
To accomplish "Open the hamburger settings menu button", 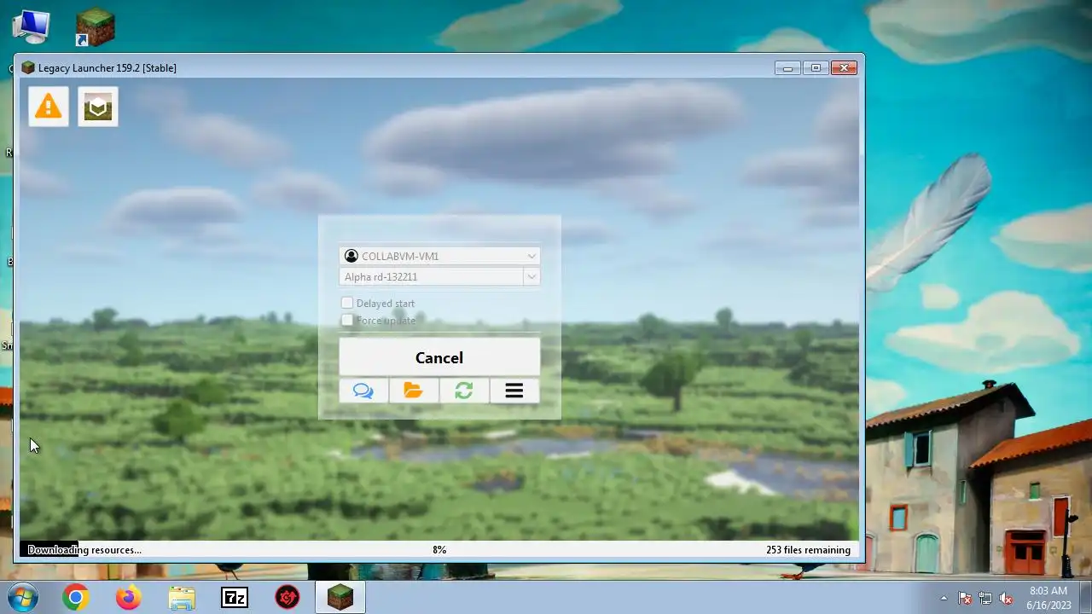I will click(514, 391).
